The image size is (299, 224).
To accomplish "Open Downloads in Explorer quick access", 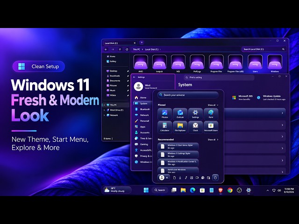I will coord(114,76).
